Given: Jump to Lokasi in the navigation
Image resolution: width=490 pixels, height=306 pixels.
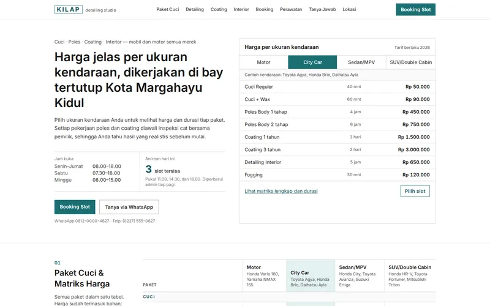Looking at the screenshot, I should pos(349,9).
